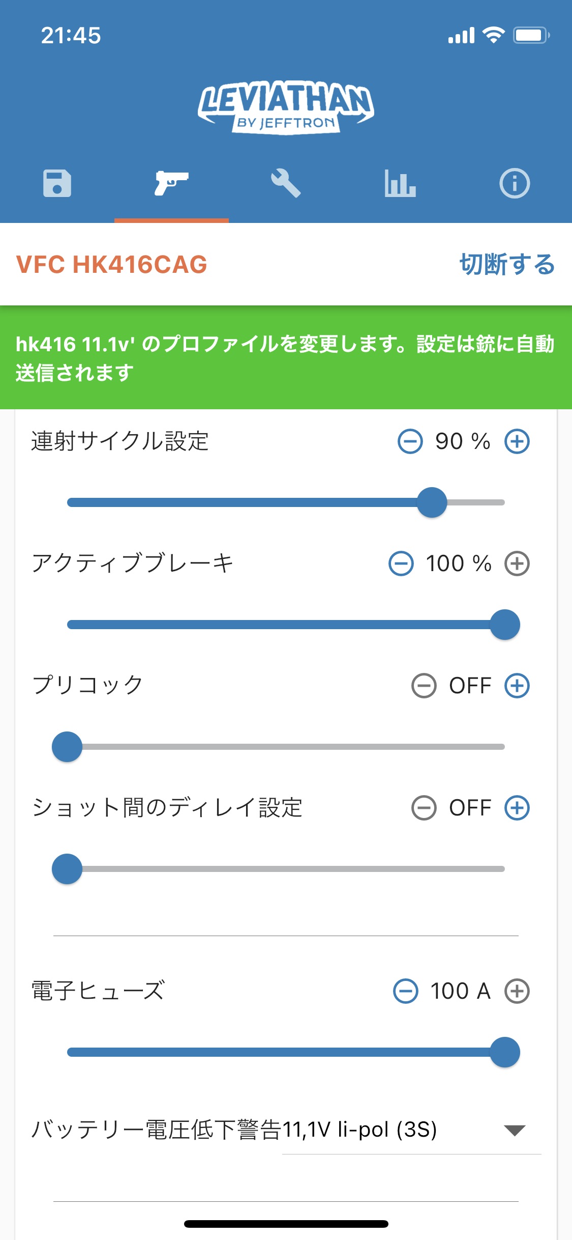The height and width of the screenshot is (1240, 572).
Task: Expand the バッテリー電圧低下警告 dropdown arrow
Action: 514,1131
